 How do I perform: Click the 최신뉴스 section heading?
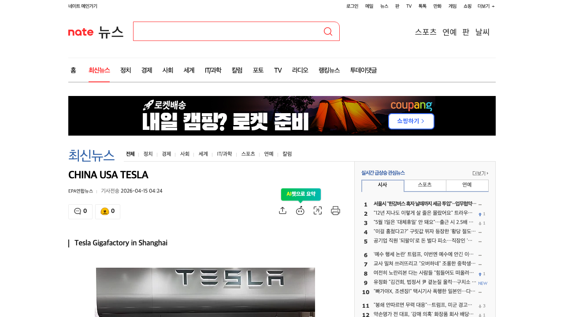pyautogui.click(x=91, y=155)
